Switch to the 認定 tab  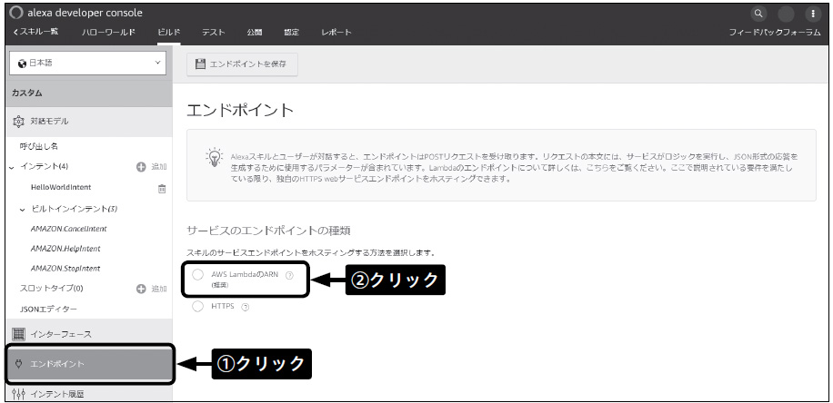click(292, 33)
